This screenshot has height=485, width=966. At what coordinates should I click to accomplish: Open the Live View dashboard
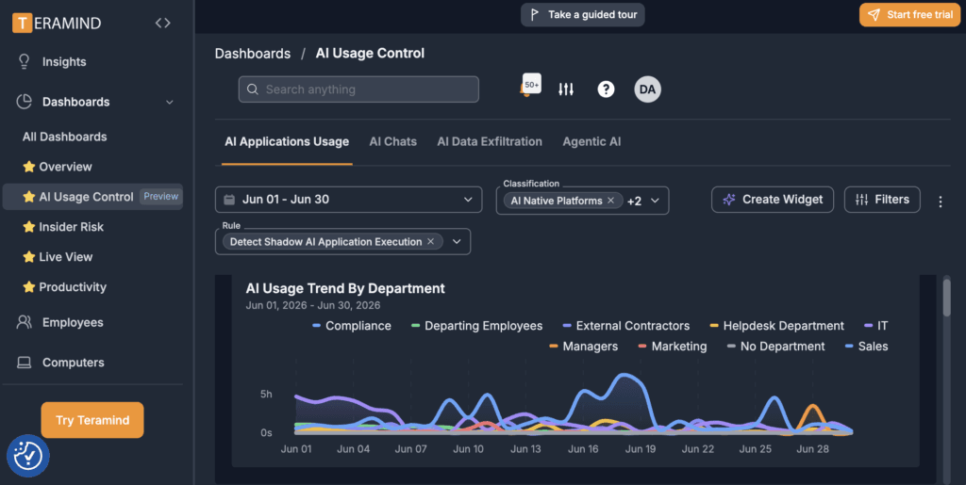point(66,257)
